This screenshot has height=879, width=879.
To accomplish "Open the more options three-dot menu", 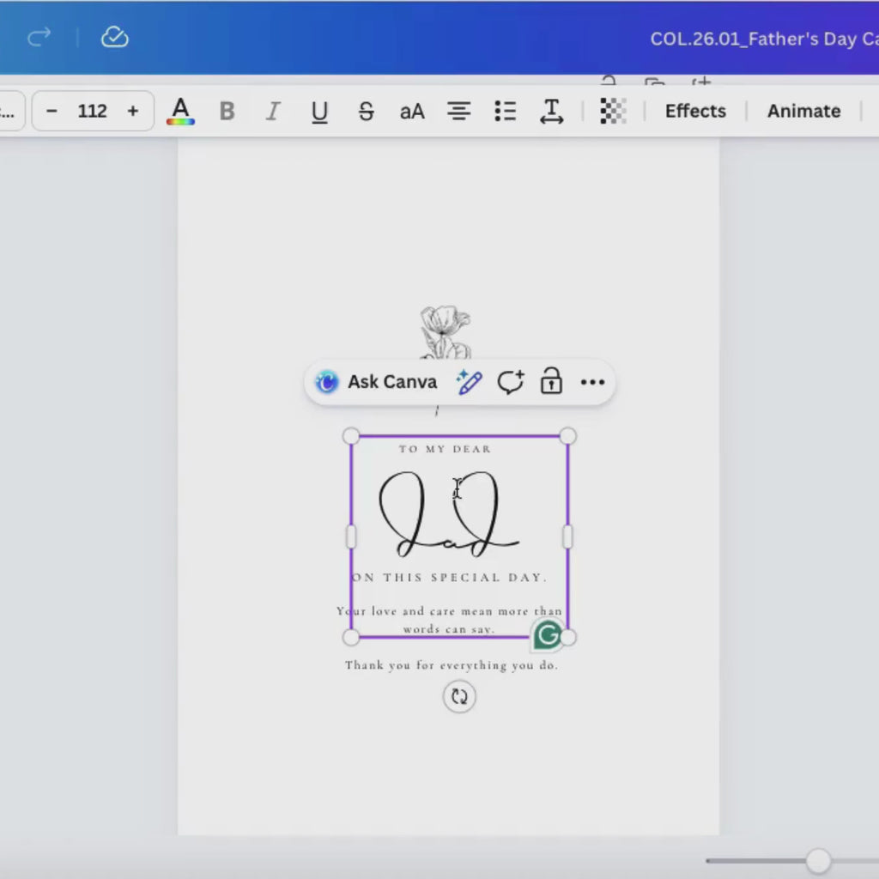I will (x=592, y=382).
